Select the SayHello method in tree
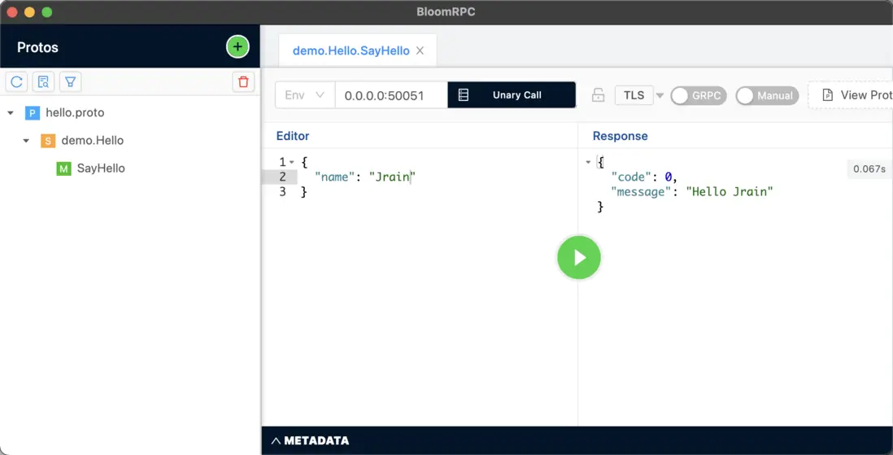Viewport: 893px width, 455px height. tap(101, 168)
